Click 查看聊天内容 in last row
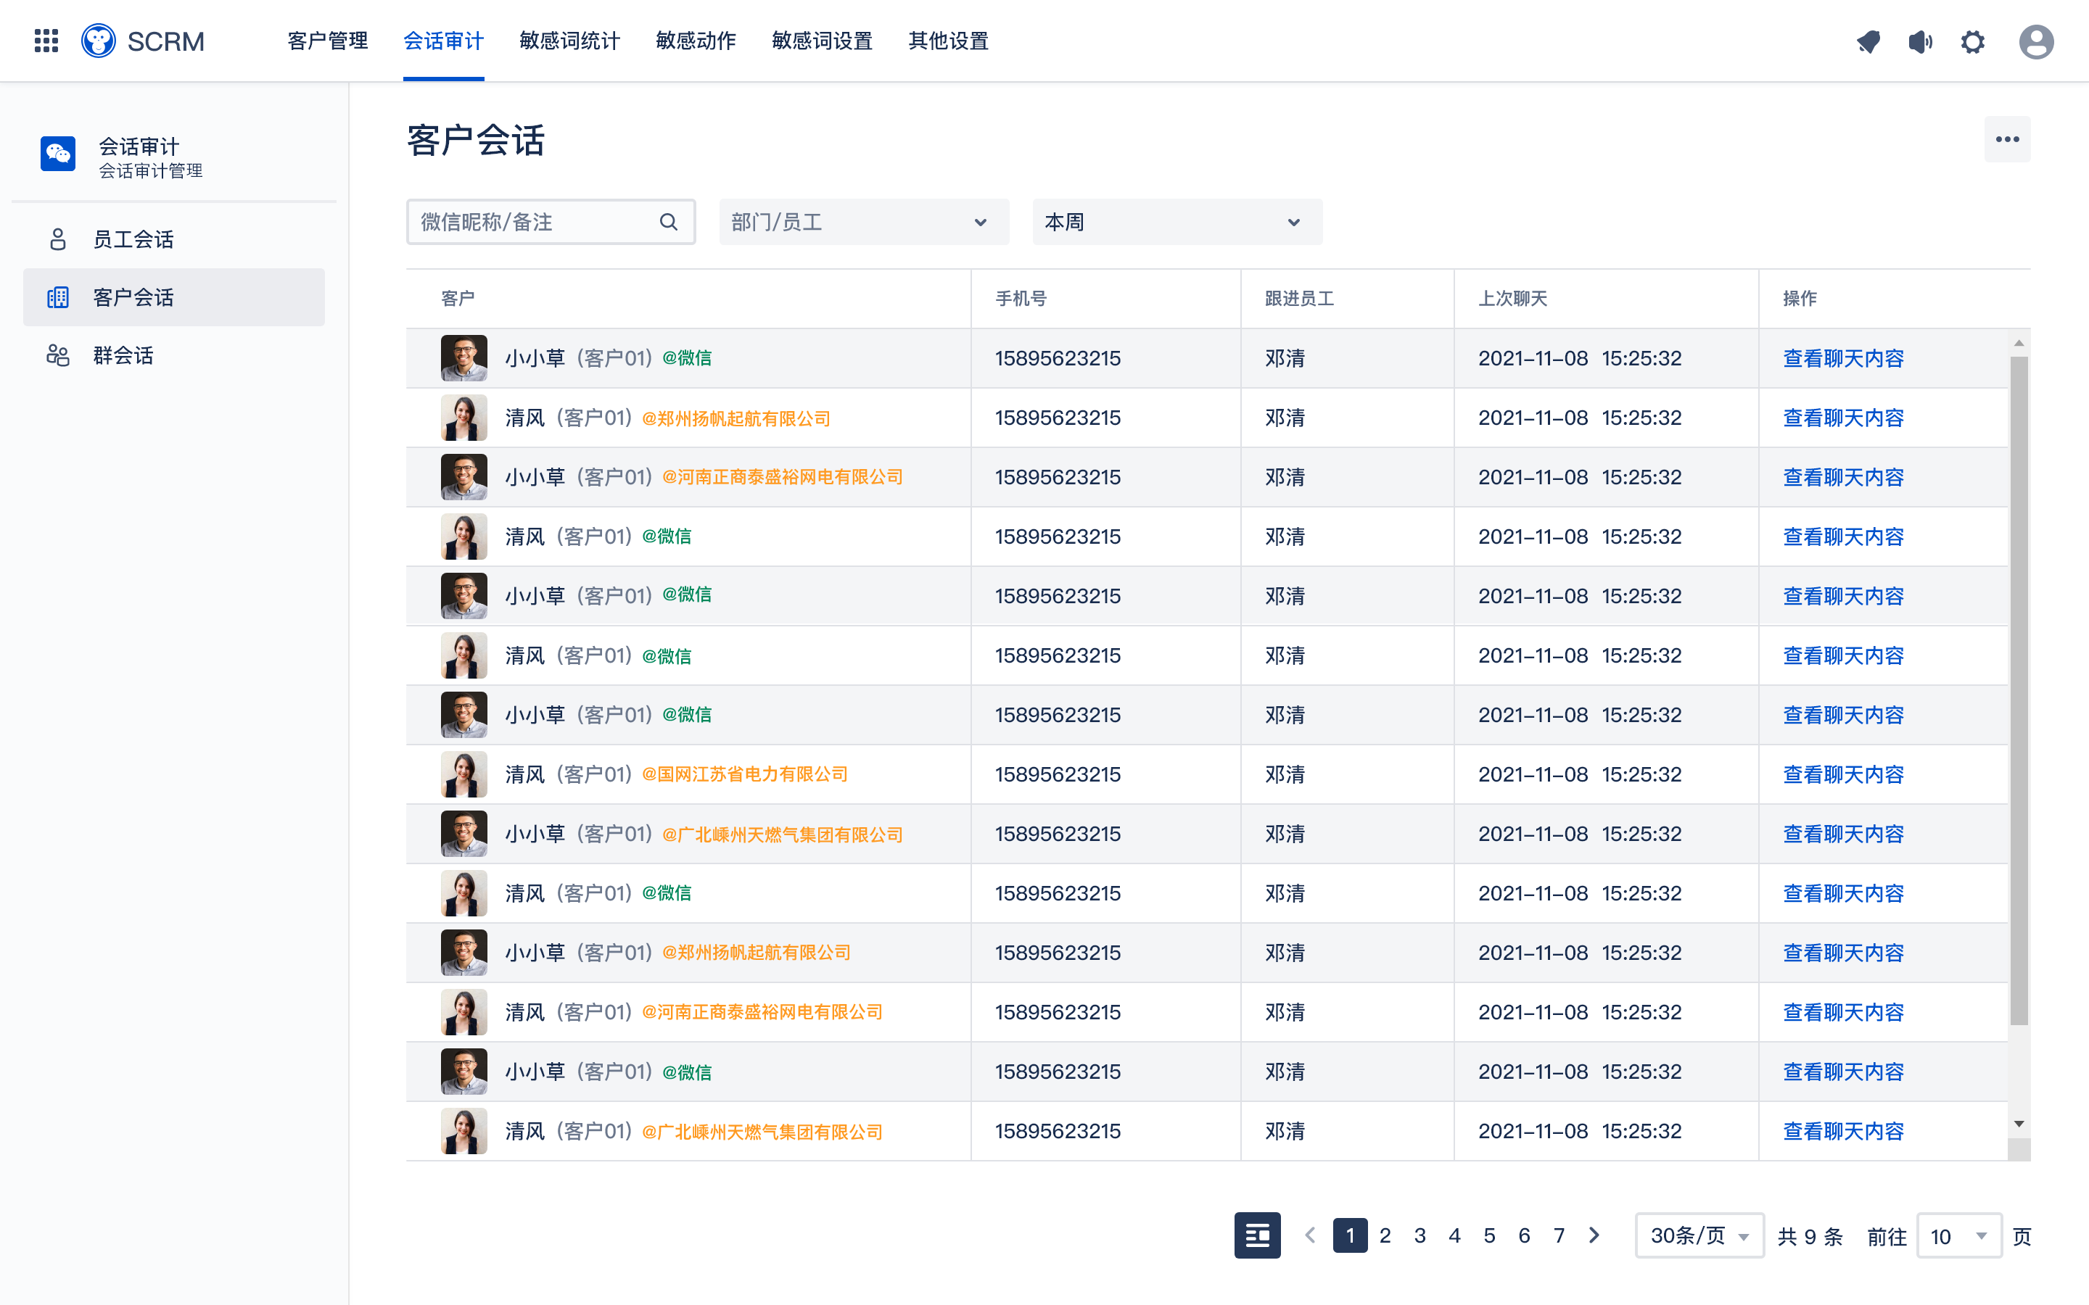2089x1305 pixels. pyautogui.click(x=1843, y=1131)
